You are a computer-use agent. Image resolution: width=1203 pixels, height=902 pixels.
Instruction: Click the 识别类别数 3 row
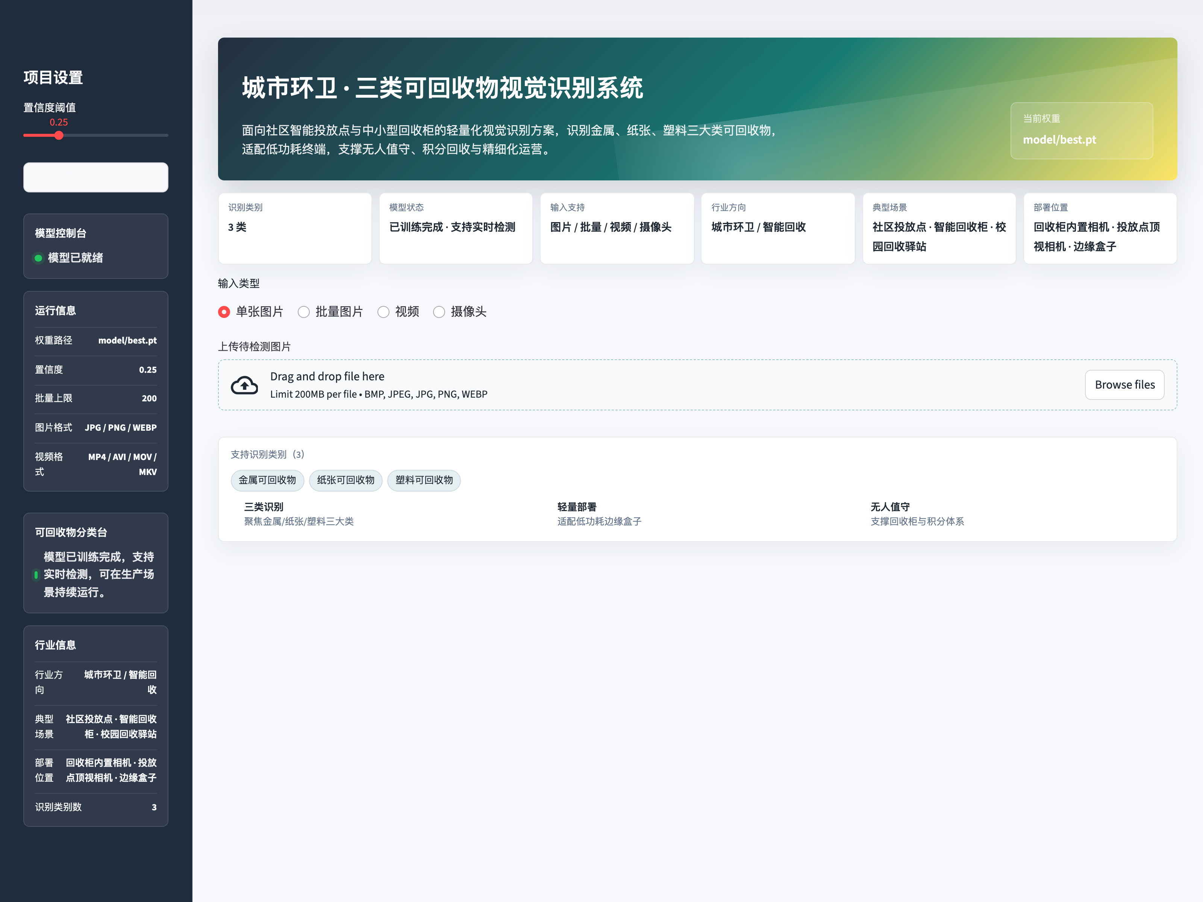pos(96,807)
